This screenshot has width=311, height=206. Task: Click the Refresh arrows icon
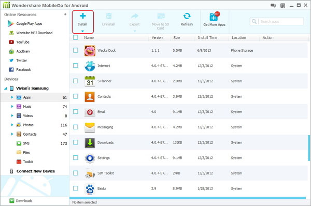pos(187,16)
